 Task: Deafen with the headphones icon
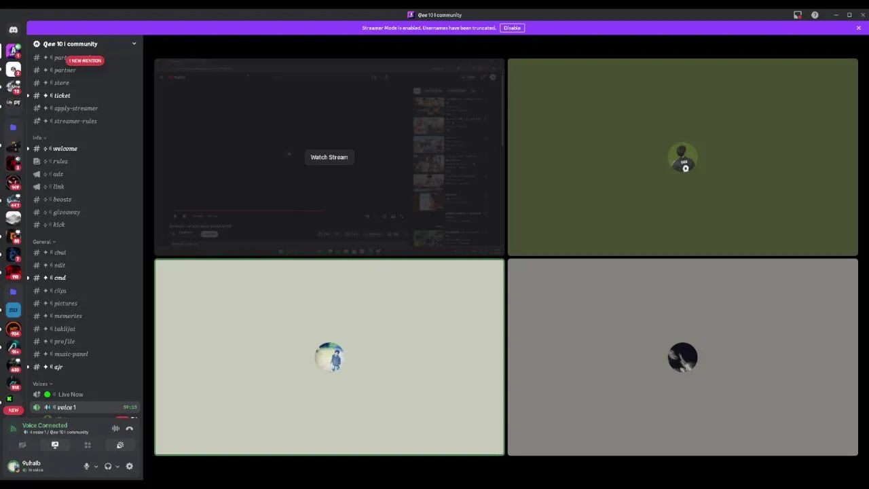click(108, 467)
